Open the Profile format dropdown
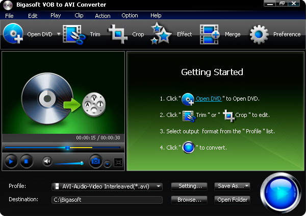 click(x=107, y=186)
